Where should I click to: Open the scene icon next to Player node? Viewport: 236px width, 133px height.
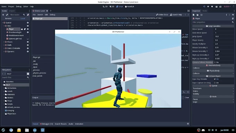point(22,29)
